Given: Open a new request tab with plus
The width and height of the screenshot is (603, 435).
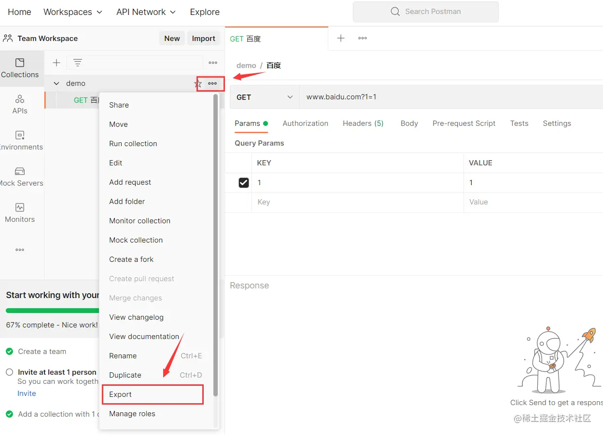Looking at the screenshot, I should tap(341, 38).
